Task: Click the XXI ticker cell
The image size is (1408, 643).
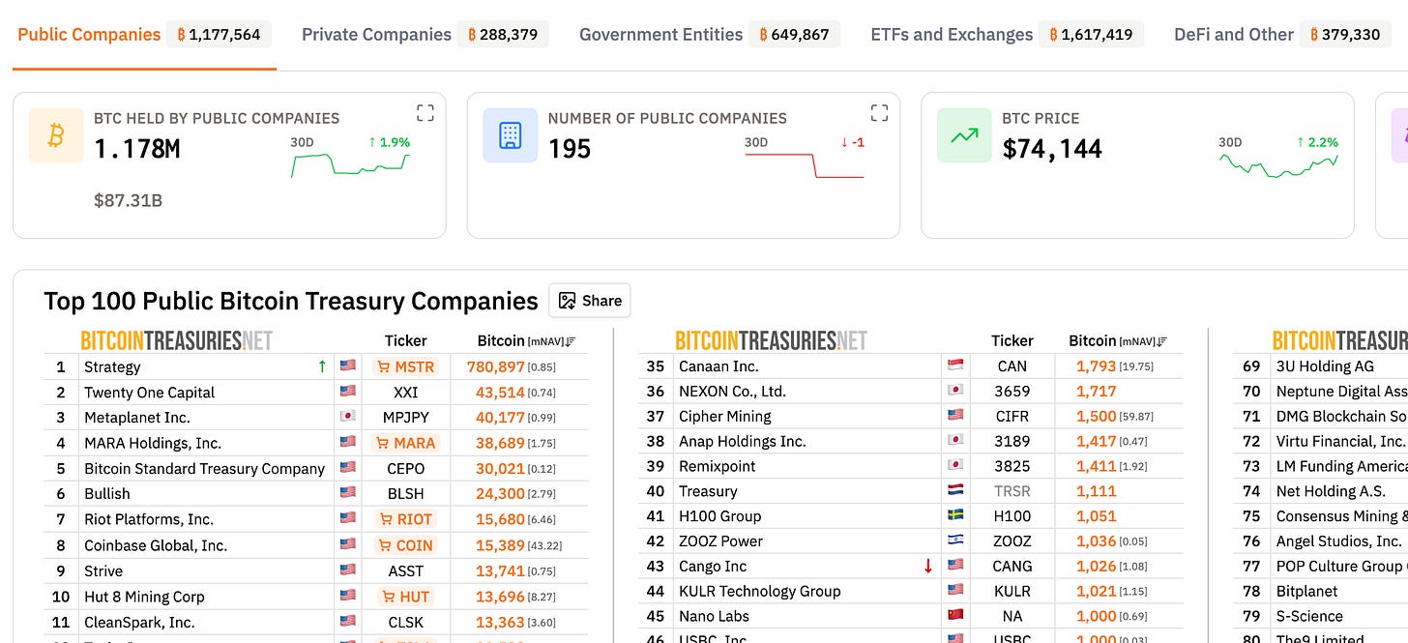Action: click(x=406, y=393)
